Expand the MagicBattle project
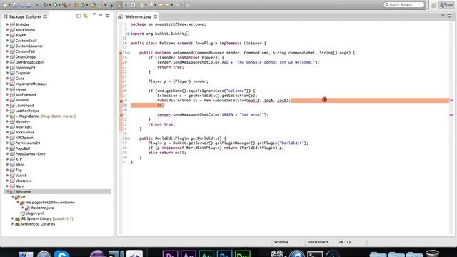Screen dimensions: 457x257 [7, 116]
